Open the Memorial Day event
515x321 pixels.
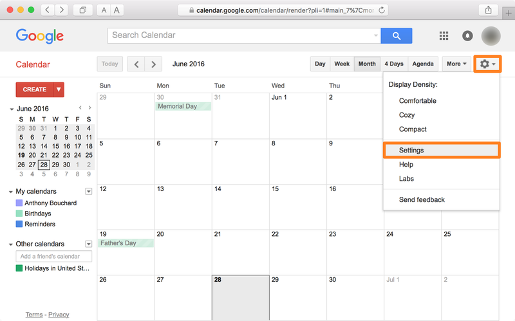tap(183, 106)
